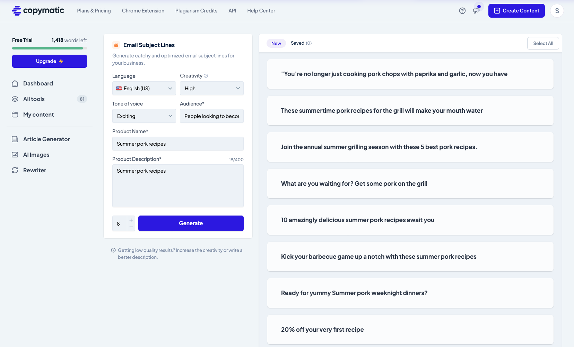Click the output count field showing 8
This screenshot has height=347, width=574.
(x=120, y=223)
